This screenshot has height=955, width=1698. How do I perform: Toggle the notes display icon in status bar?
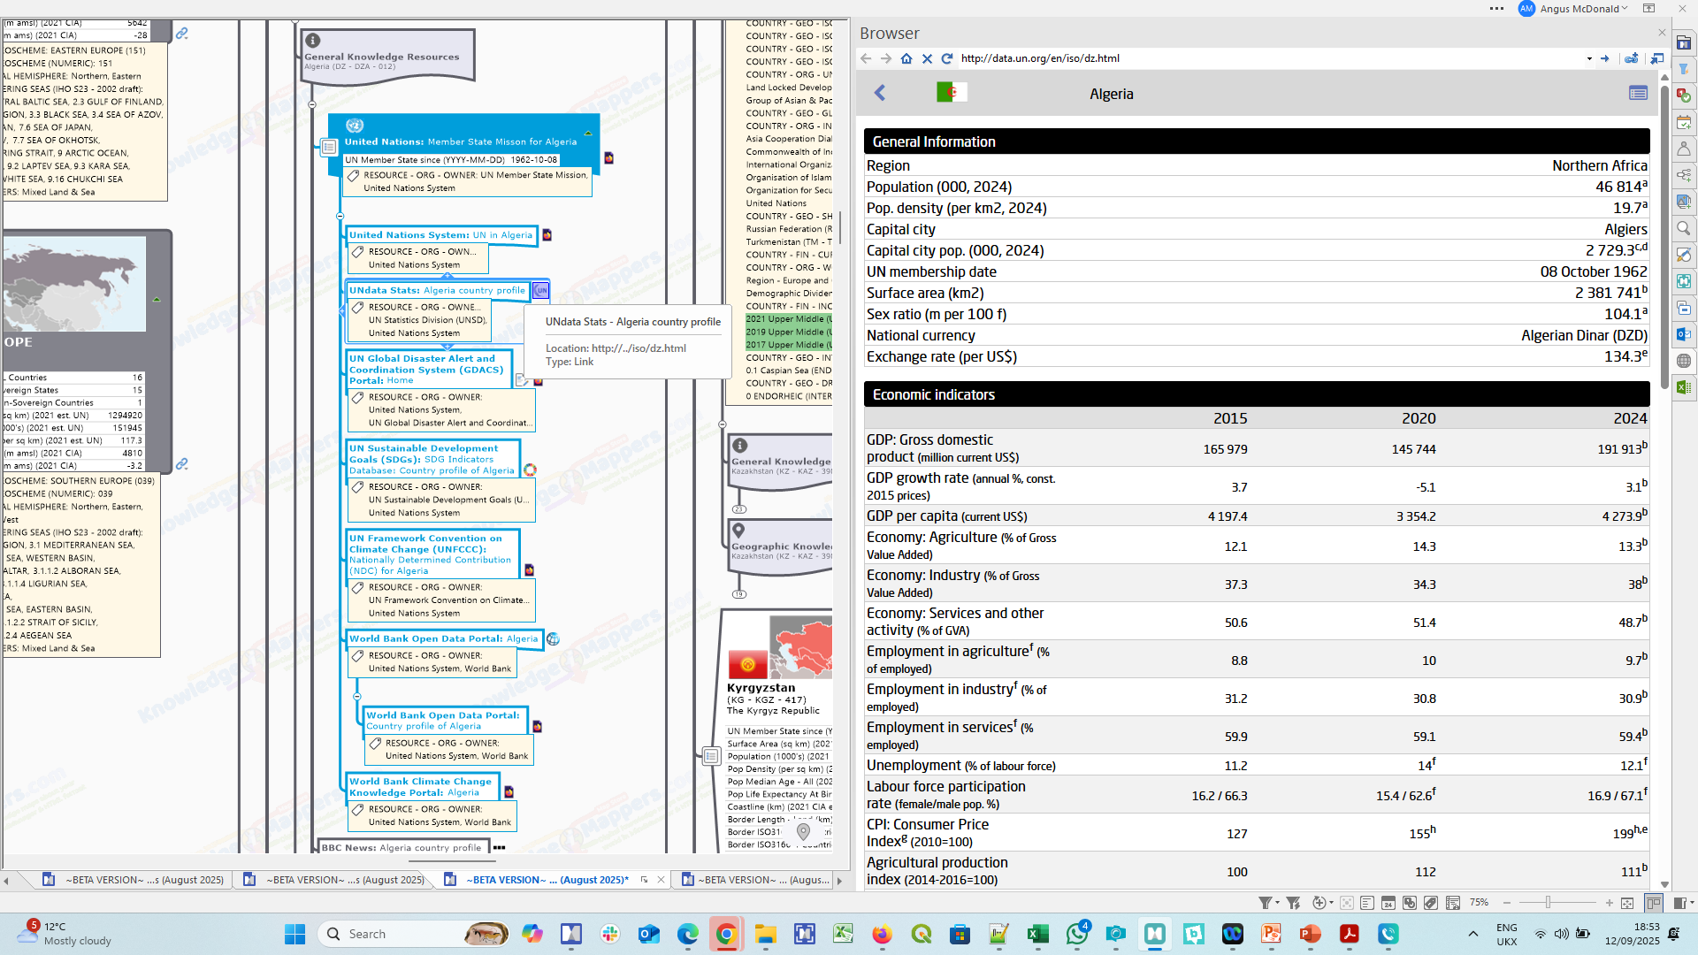[1367, 903]
